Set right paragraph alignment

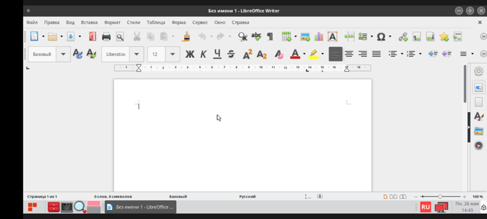click(363, 54)
